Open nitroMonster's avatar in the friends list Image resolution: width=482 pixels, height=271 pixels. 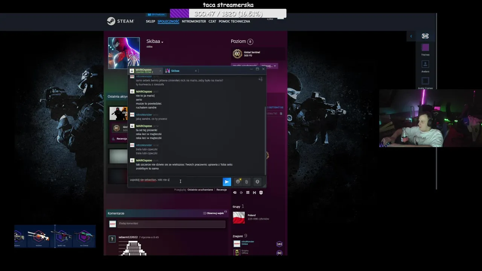236,244
